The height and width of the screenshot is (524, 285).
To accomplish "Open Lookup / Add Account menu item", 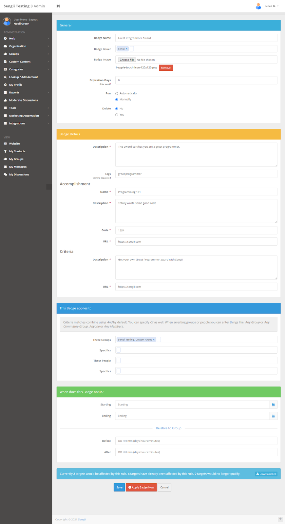I will click(x=26, y=77).
